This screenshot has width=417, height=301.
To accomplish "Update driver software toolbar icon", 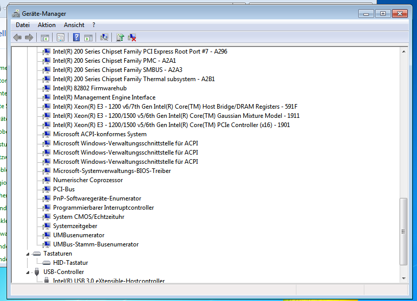I will tap(120, 37).
